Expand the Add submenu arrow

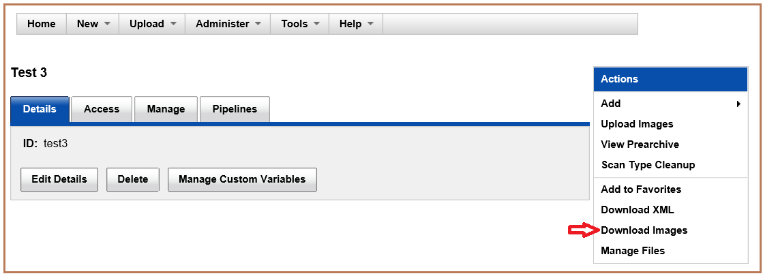pyautogui.click(x=739, y=104)
